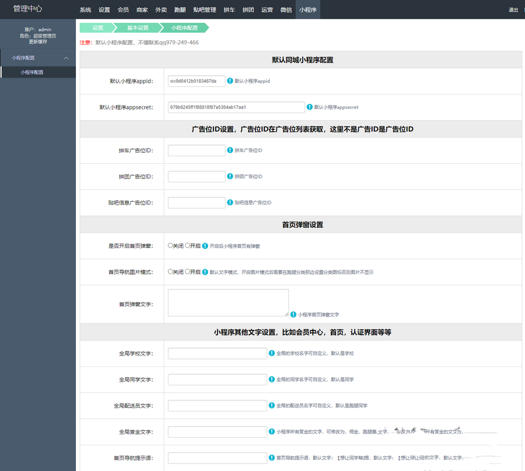Open the 小程序 top menu
The width and height of the screenshot is (525, 471).
307,10
